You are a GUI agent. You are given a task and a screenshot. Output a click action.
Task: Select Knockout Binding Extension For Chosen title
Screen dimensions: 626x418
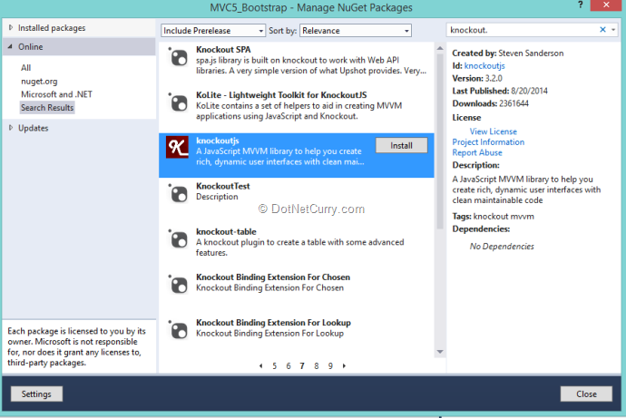273,277
